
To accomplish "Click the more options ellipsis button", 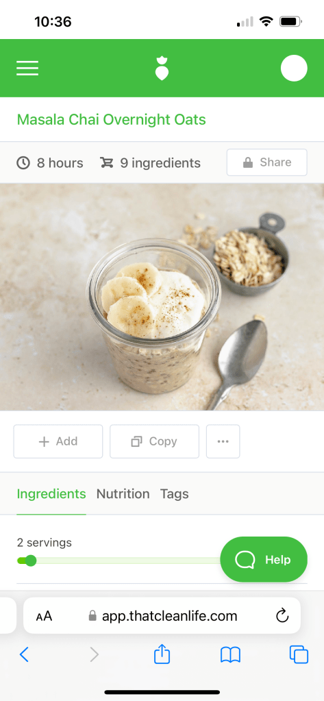I will 223,441.
